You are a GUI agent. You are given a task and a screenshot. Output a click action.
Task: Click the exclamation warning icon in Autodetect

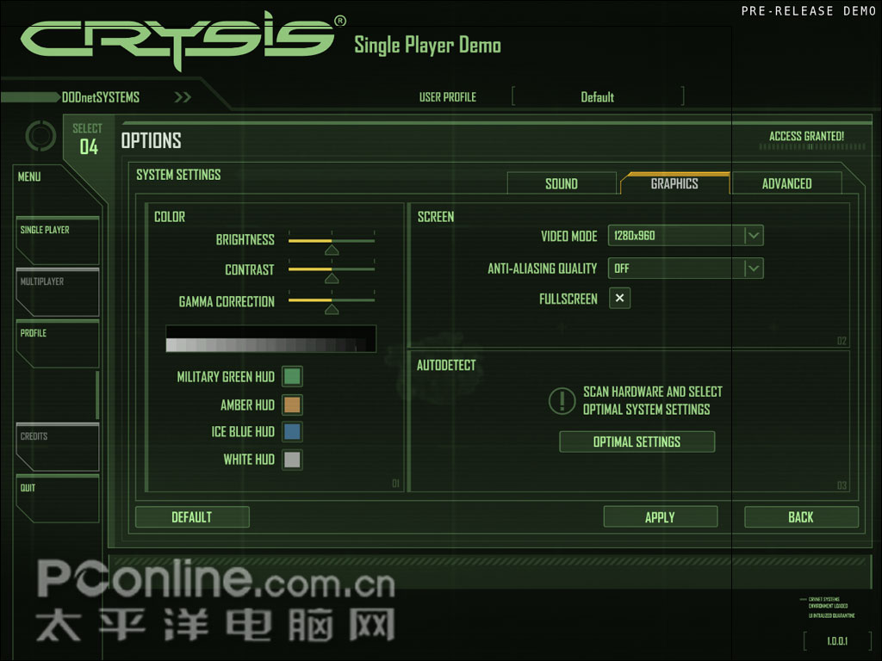pos(562,400)
